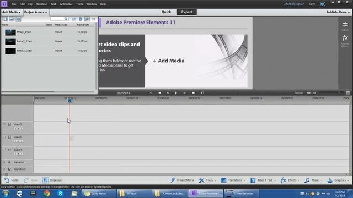Switch to Expert view
The height and width of the screenshot is (198, 353).
point(187,12)
